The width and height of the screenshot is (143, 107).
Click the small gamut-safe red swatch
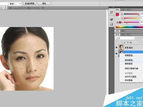[x=120, y=23]
